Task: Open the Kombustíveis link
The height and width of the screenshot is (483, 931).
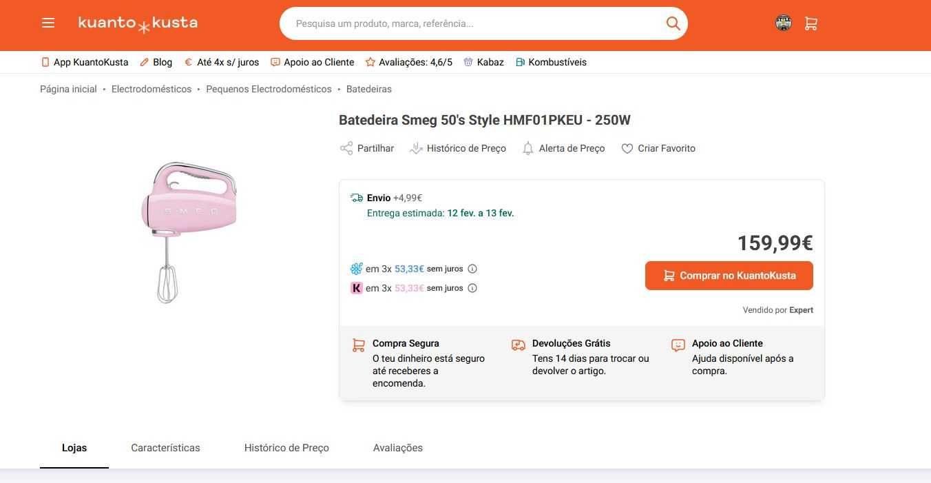Action: point(551,62)
